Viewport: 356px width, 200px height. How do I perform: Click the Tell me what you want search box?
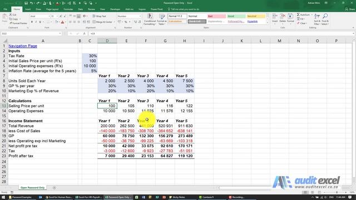coord(184,9)
